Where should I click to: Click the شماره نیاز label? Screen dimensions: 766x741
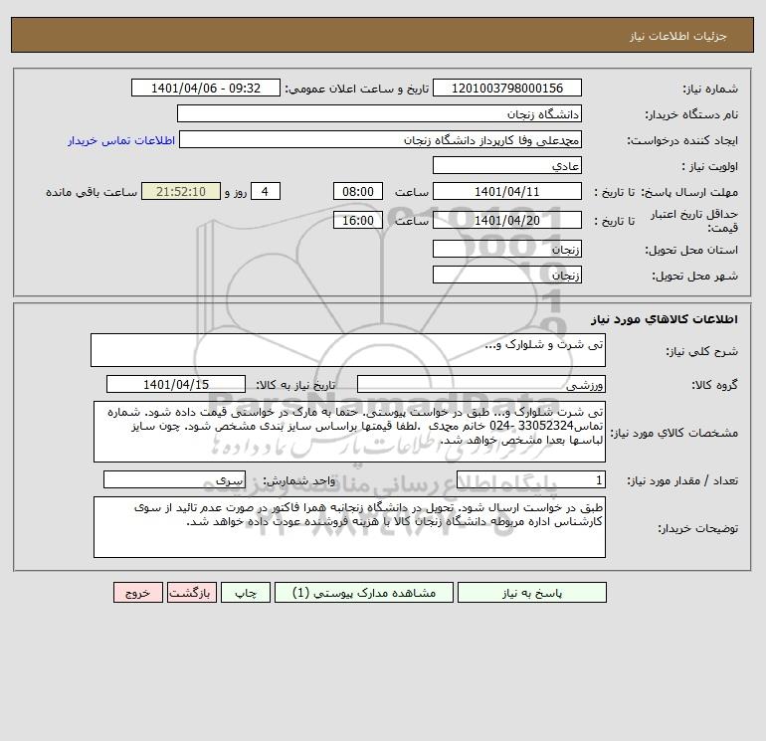[710, 89]
